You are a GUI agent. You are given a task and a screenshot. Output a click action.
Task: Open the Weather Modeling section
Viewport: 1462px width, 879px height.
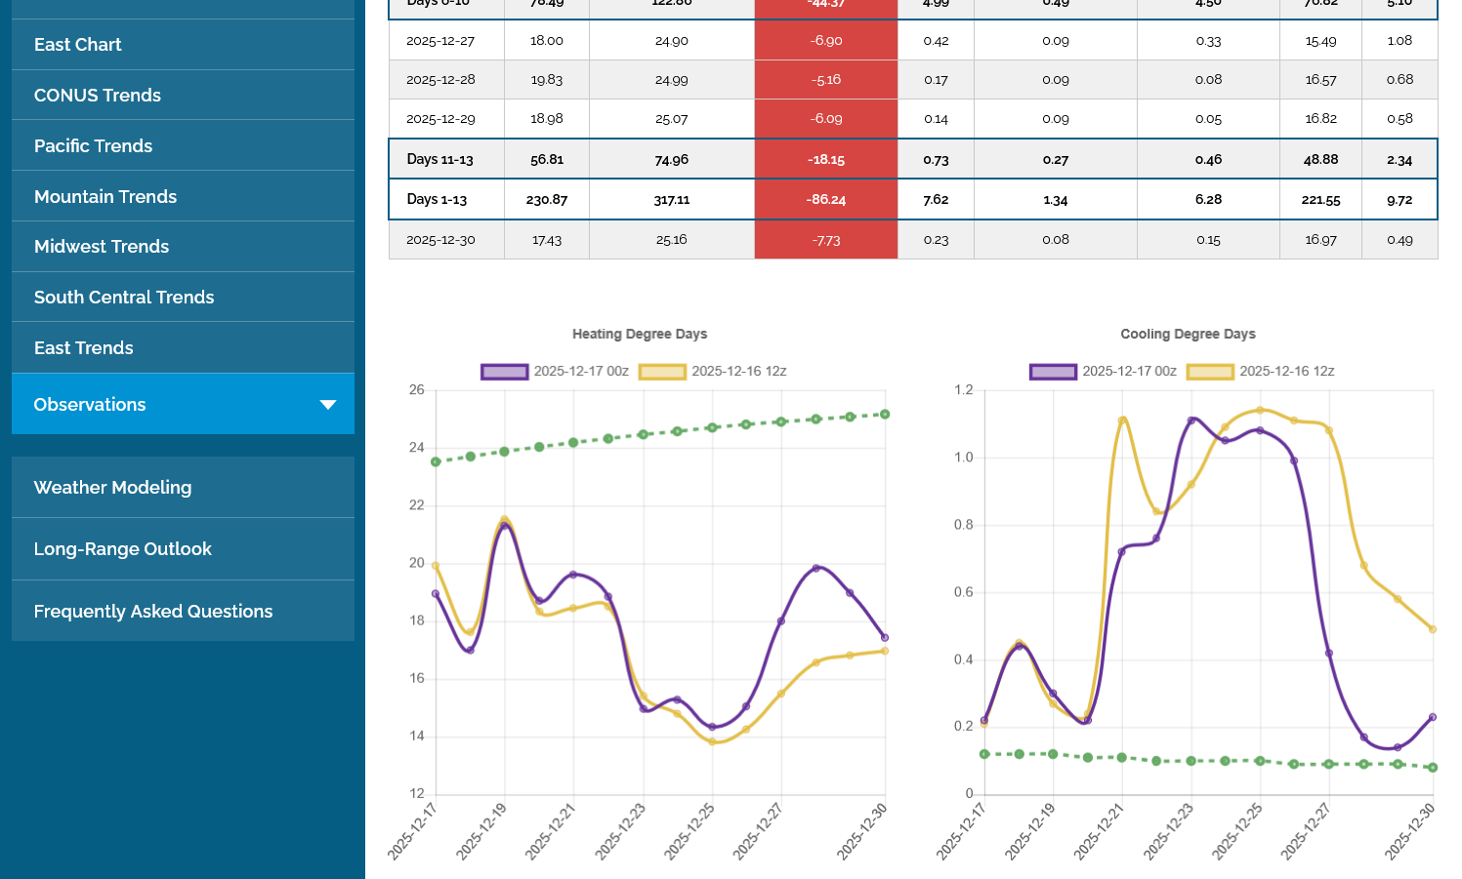point(113,488)
